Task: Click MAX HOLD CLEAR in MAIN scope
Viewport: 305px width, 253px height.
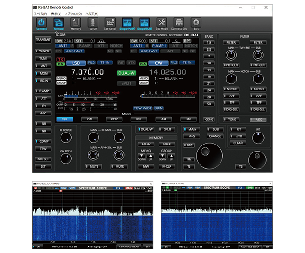Action: (129, 247)
